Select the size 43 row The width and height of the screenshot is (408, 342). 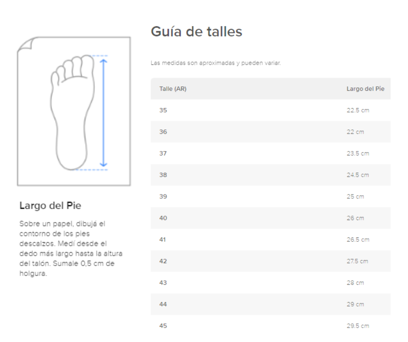click(270, 283)
